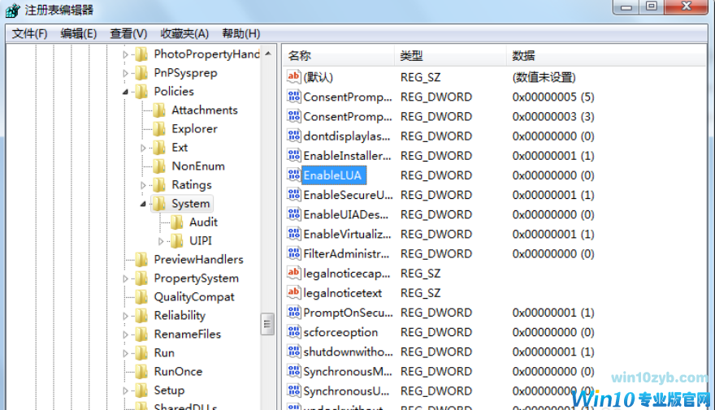Click the Registry Editor title bar icon
Viewport: 715px width, 410px height.
(12, 10)
